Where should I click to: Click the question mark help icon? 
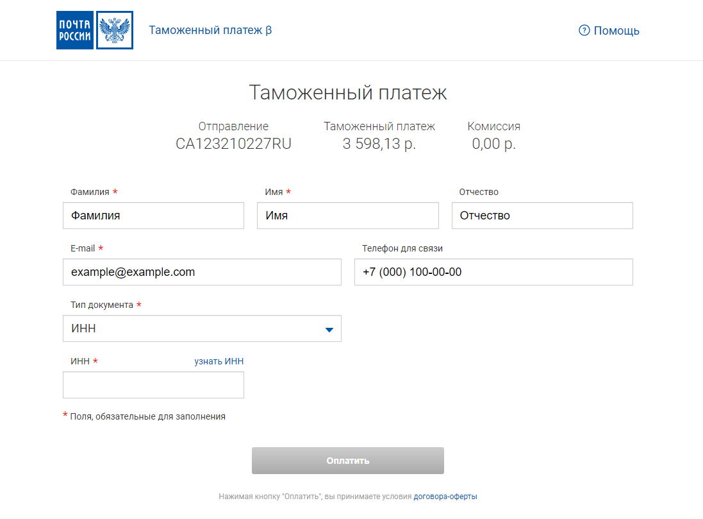pyautogui.click(x=584, y=30)
